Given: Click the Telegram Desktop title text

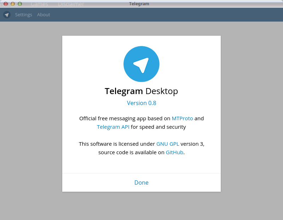Looking at the screenshot, I should tap(141, 91).
